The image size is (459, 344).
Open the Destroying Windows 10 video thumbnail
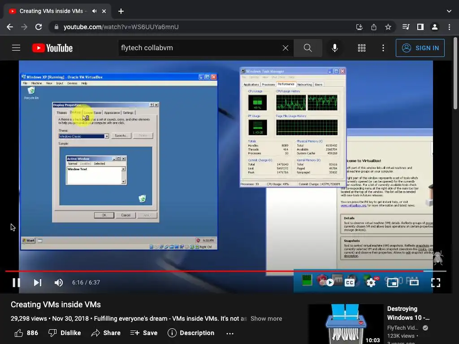pos(346,324)
